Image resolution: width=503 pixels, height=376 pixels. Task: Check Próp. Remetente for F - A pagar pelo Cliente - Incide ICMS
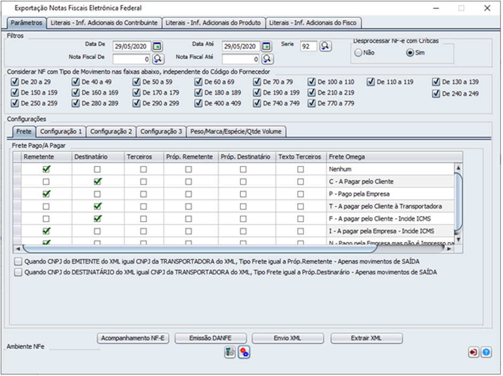point(189,218)
